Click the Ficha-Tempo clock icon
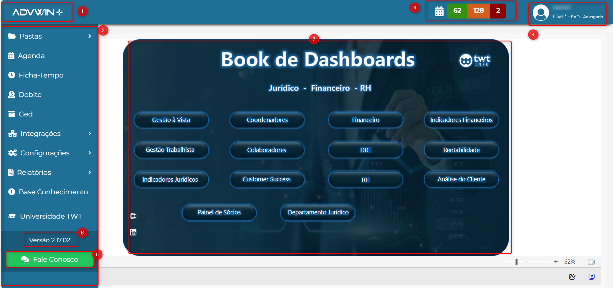Screen dimensions: 613x288 tap(12, 75)
